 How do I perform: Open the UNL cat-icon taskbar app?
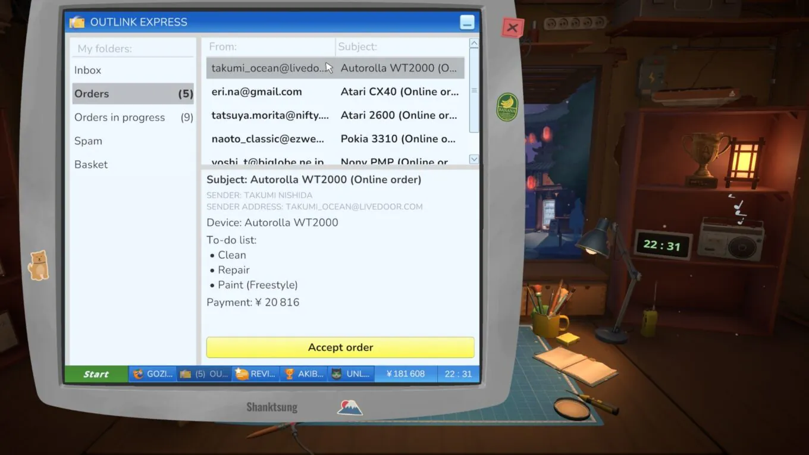click(351, 374)
